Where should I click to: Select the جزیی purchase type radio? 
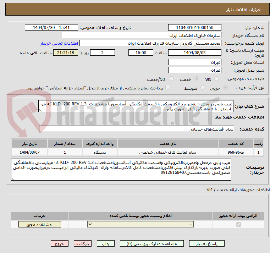tap(225, 88)
